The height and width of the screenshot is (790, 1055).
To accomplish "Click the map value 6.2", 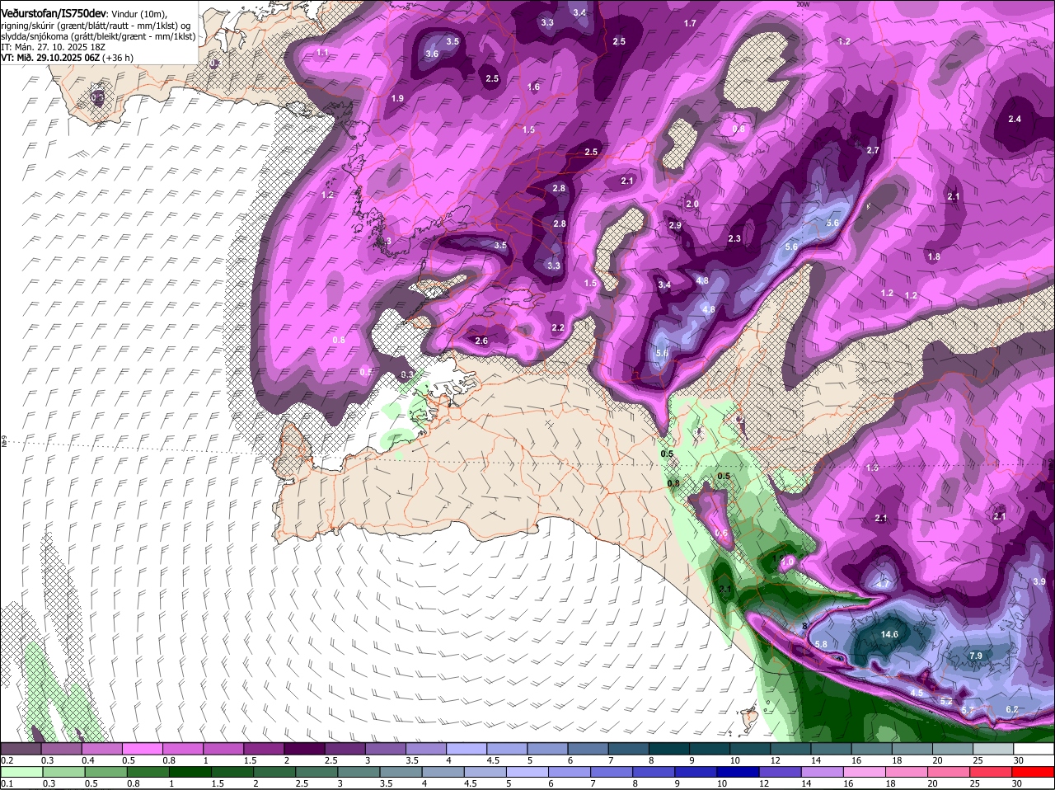I will point(1012,709).
